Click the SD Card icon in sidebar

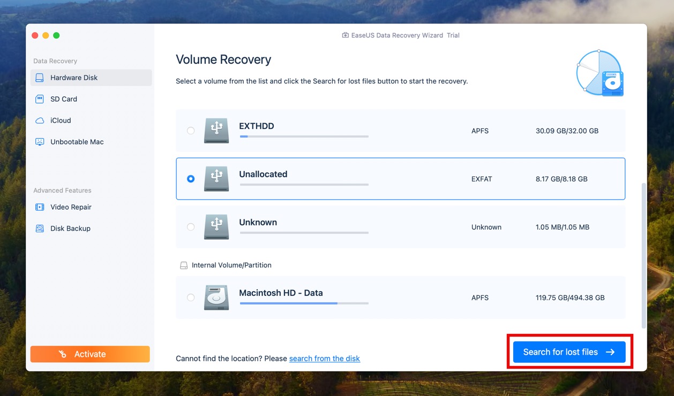40,99
